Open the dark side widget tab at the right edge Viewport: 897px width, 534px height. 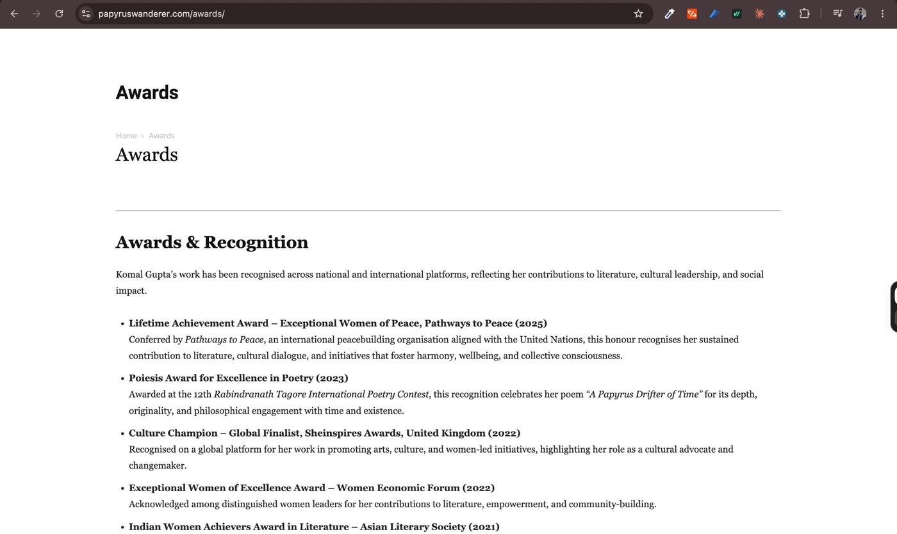[894, 307]
